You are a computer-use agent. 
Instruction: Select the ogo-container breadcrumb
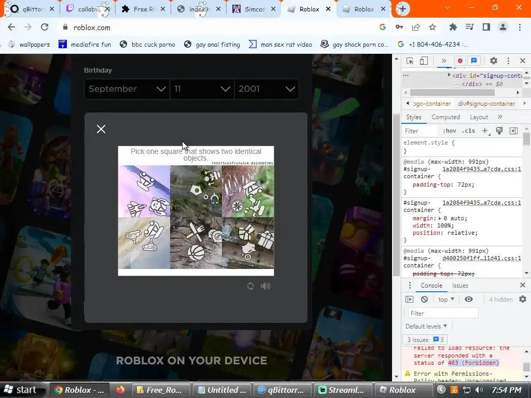coord(432,104)
